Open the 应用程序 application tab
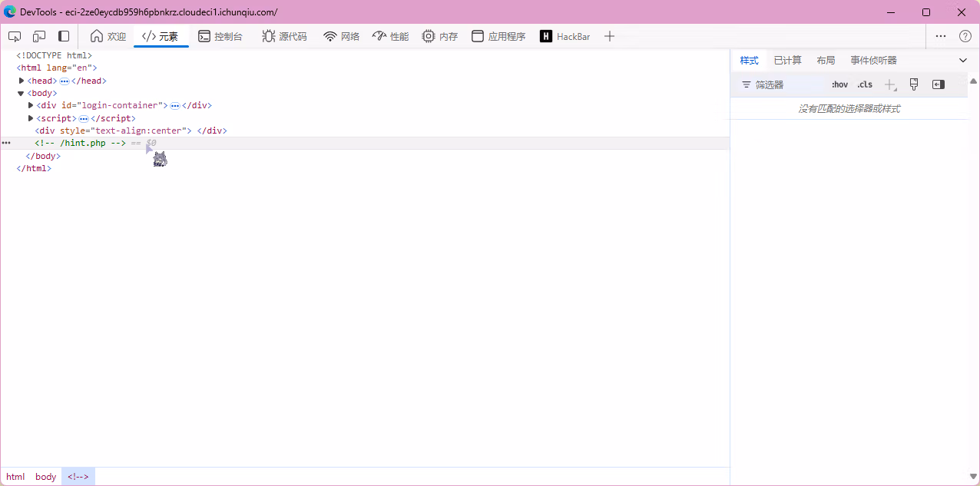Screen dimensions: 980x486 click(498, 36)
